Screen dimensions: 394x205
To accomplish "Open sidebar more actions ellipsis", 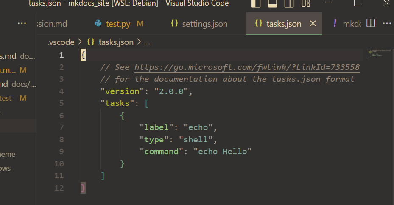I will [x=22, y=24].
